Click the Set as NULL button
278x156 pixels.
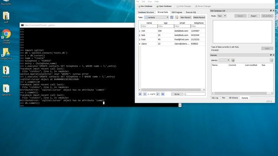tap(267, 16)
